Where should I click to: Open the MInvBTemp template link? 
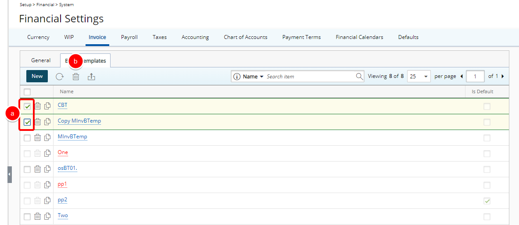pyautogui.click(x=72, y=137)
